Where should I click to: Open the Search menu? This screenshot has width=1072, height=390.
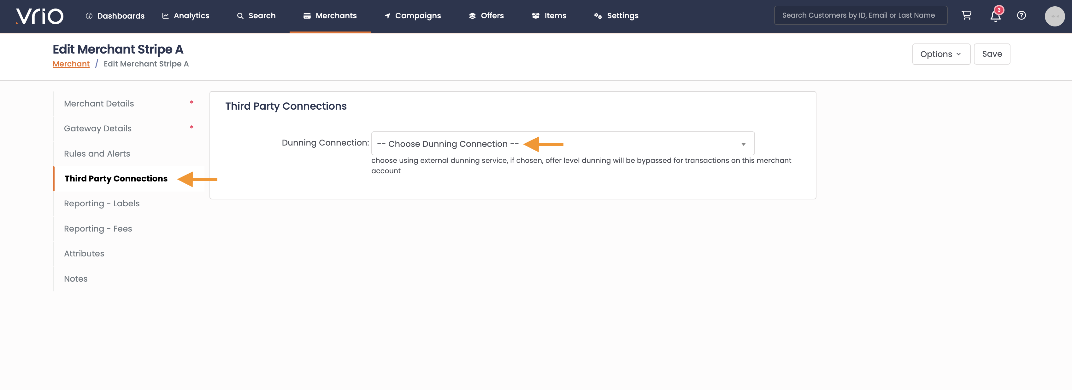[256, 16]
